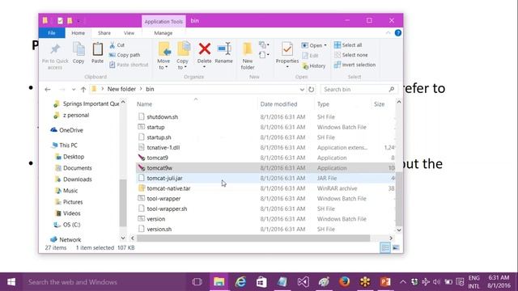Image resolution: width=518 pixels, height=291 pixels.
Task: Sort by the Date modified column
Action: click(278, 104)
